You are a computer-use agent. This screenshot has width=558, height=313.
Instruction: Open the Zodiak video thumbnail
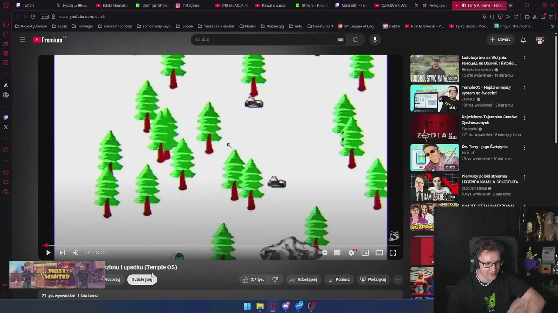(435, 128)
